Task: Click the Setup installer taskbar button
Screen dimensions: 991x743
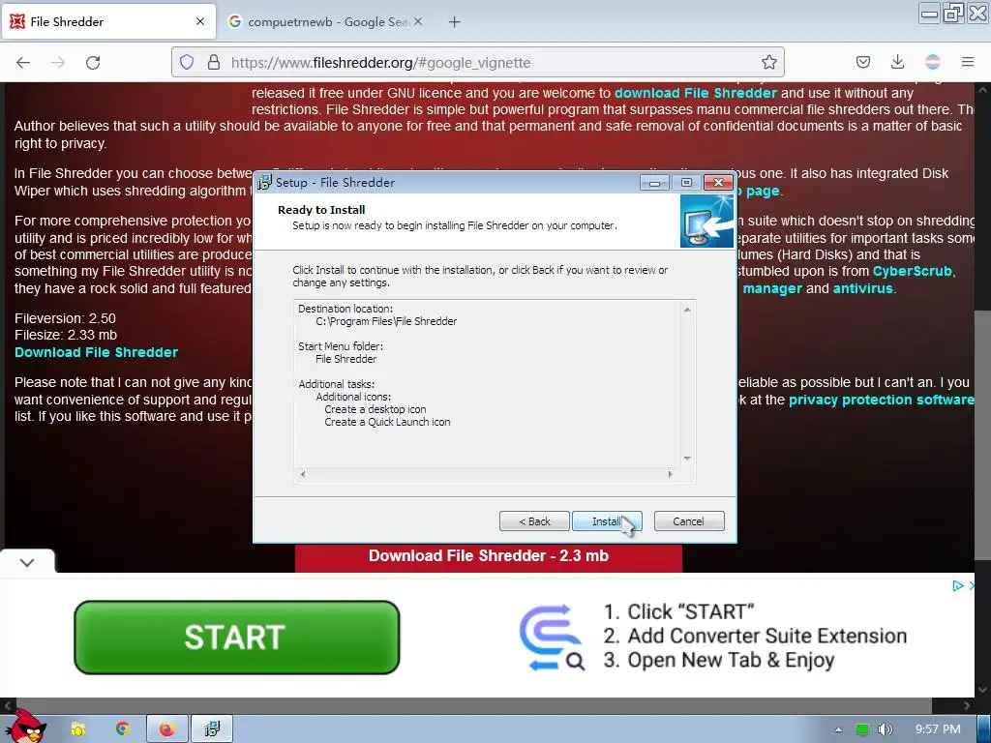Action: [212, 729]
